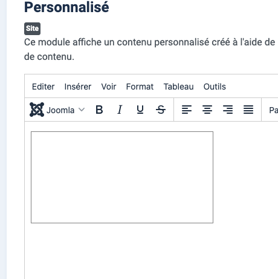
Task: Click the empty editor area below the box
Action: coord(151,251)
